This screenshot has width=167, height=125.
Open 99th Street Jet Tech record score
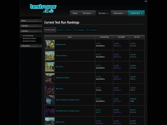point(133,88)
